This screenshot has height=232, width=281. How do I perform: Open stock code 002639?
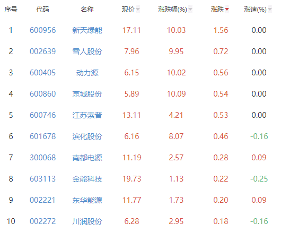pos(42,51)
